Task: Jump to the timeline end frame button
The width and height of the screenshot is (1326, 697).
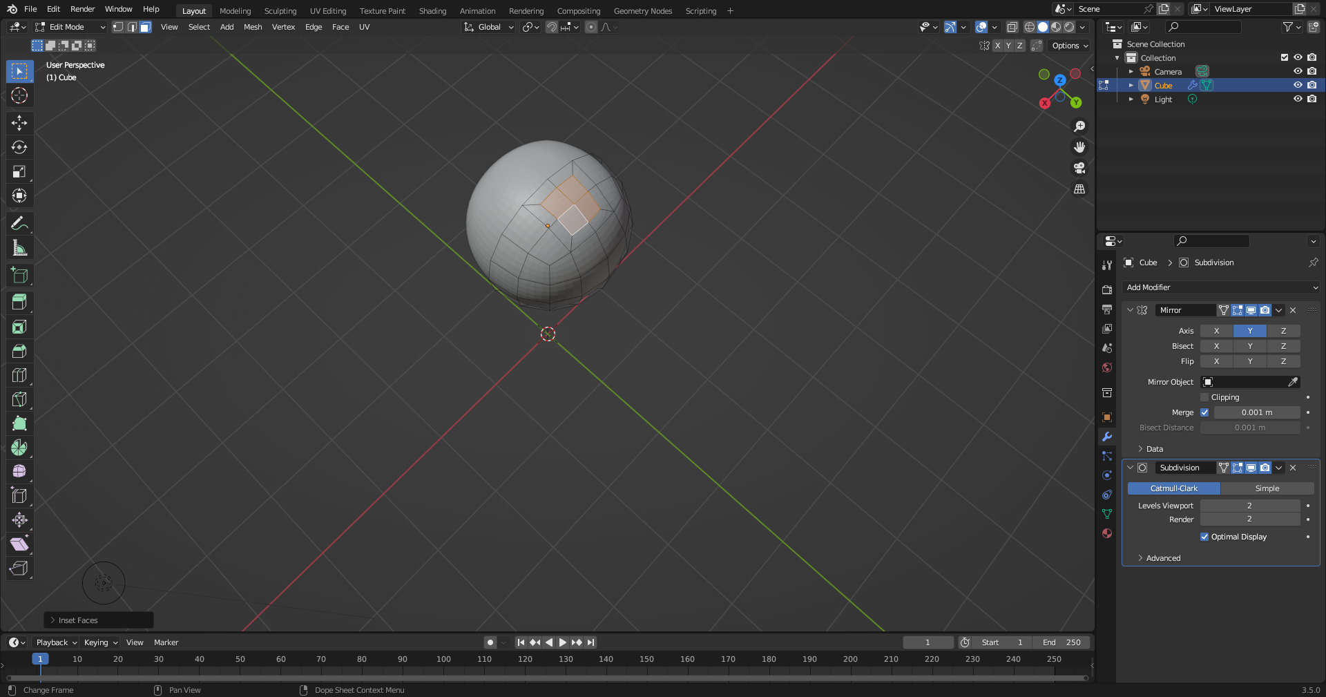Action: coord(590,642)
